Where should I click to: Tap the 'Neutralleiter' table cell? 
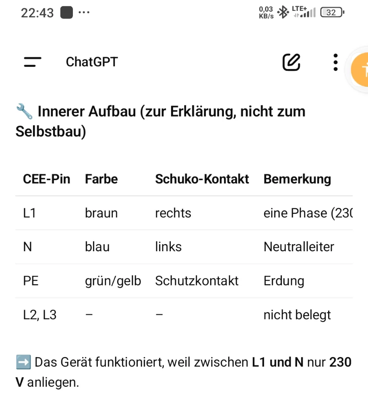pos(299,246)
